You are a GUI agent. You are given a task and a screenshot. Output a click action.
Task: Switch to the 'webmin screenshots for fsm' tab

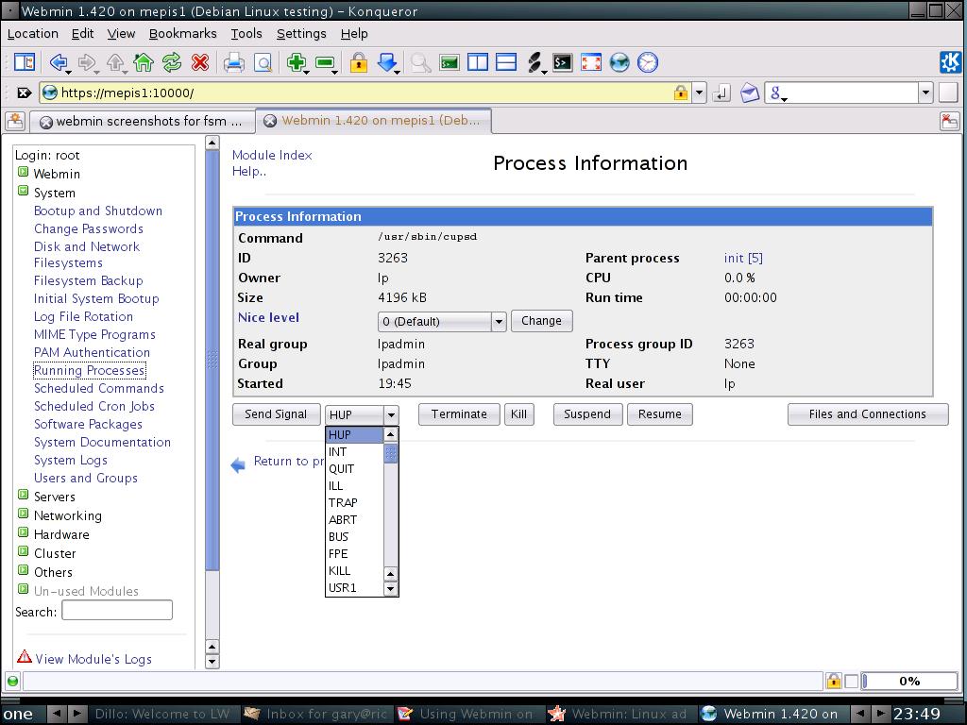tap(144, 122)
